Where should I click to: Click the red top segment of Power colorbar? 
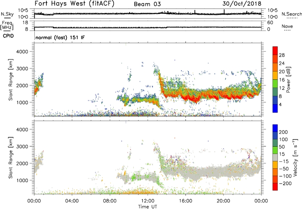(x=275, y=51)
